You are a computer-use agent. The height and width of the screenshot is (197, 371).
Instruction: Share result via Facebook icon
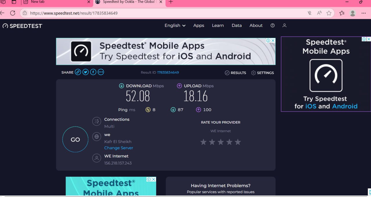(x=93, y=72)
